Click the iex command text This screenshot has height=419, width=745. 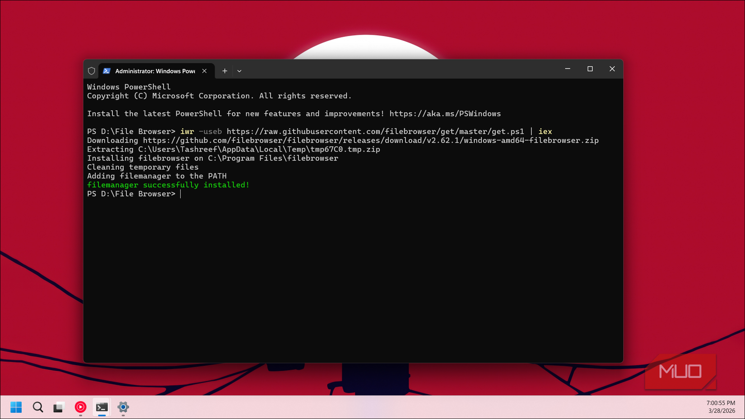[545, 131]
